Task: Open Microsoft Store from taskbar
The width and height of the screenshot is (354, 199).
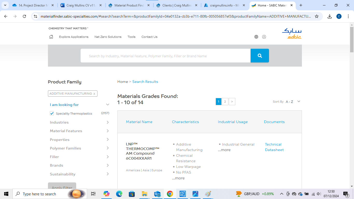Action: click(x=132, y=194)
